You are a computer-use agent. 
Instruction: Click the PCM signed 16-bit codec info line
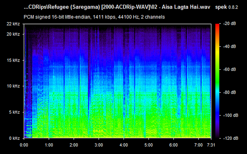(94, 17)
